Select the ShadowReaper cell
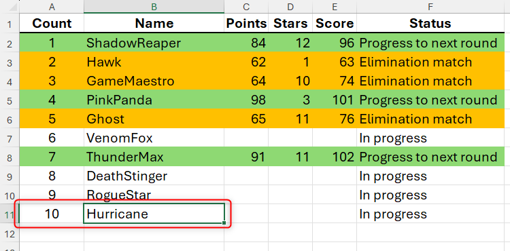This screenshot has width=510, height=251. coord(154,43)
